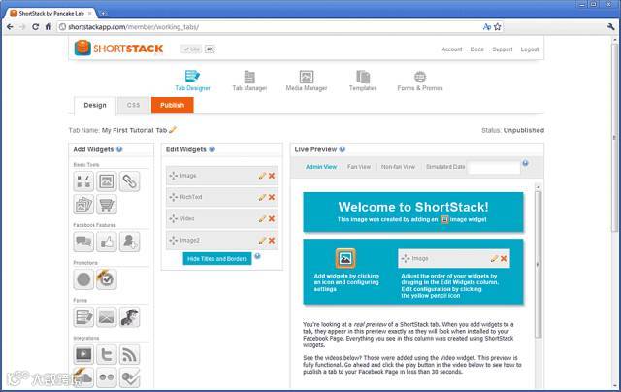Open Live Preview help icon
621x392 pixels.
coord(343,149)
